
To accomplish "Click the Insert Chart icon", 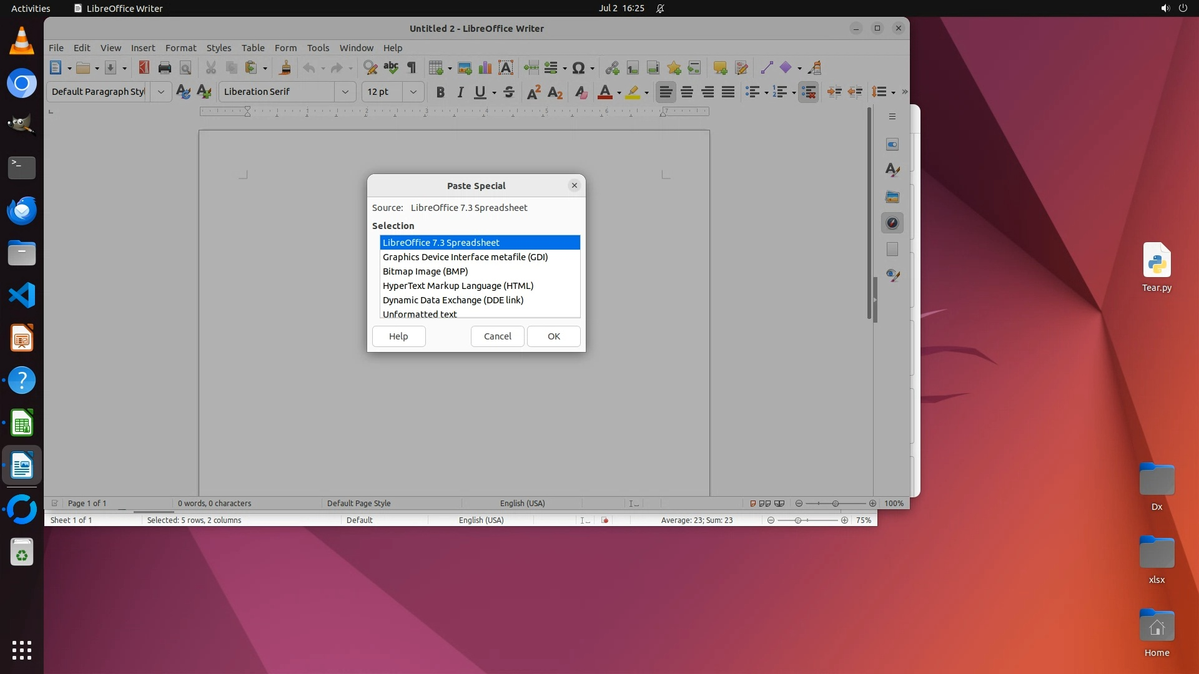I will tap(485, 68).
